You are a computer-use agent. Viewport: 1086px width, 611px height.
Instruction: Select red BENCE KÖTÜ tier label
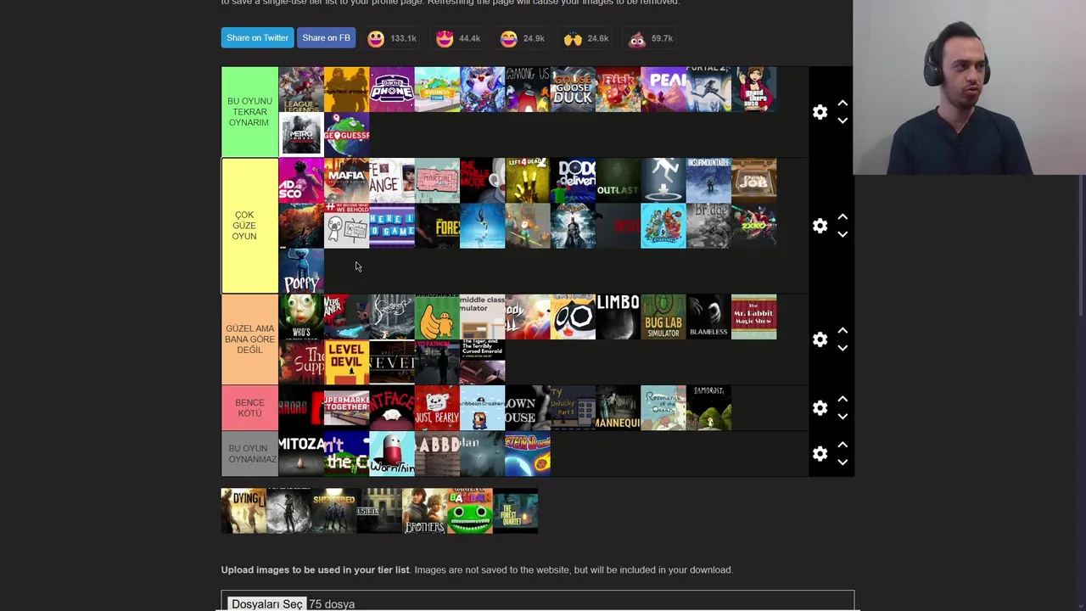tap(249, 408)
